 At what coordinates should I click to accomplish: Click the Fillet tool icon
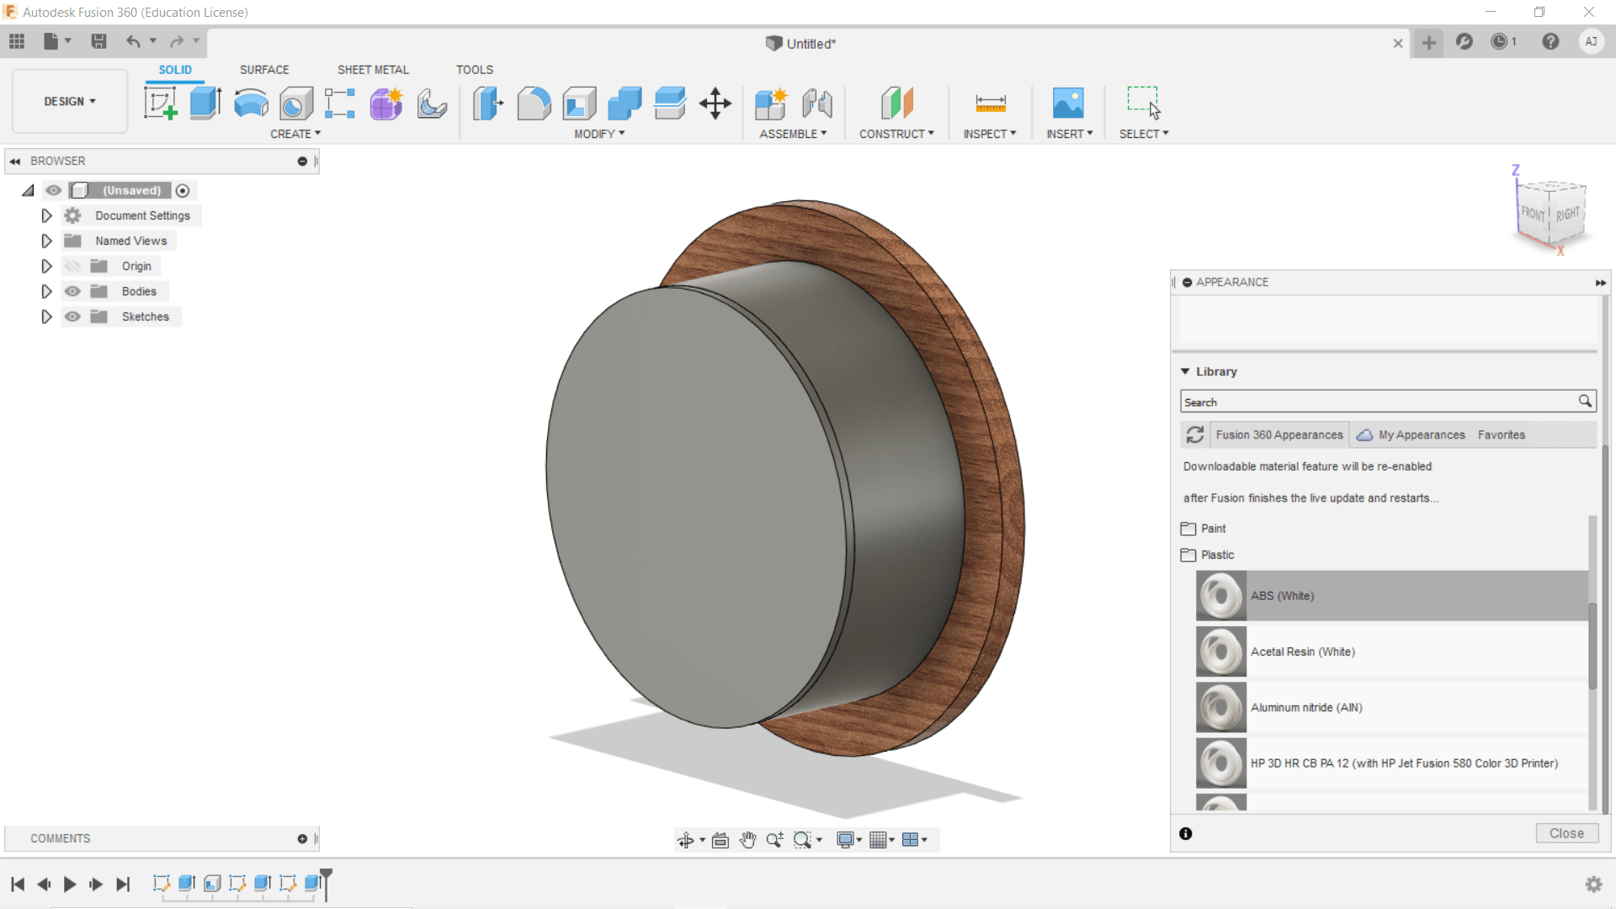point(534,104)
